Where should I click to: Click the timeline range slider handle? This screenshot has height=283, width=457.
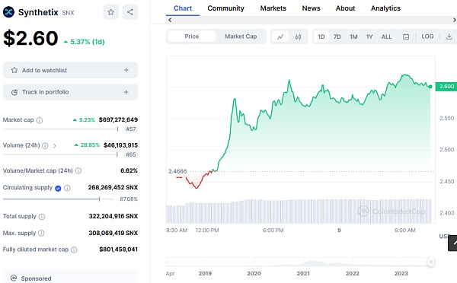[431, 262]
